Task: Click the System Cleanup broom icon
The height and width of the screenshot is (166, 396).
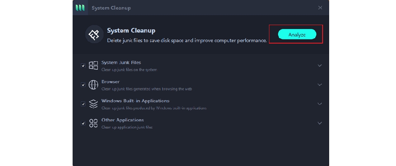Action: point(94,35)
